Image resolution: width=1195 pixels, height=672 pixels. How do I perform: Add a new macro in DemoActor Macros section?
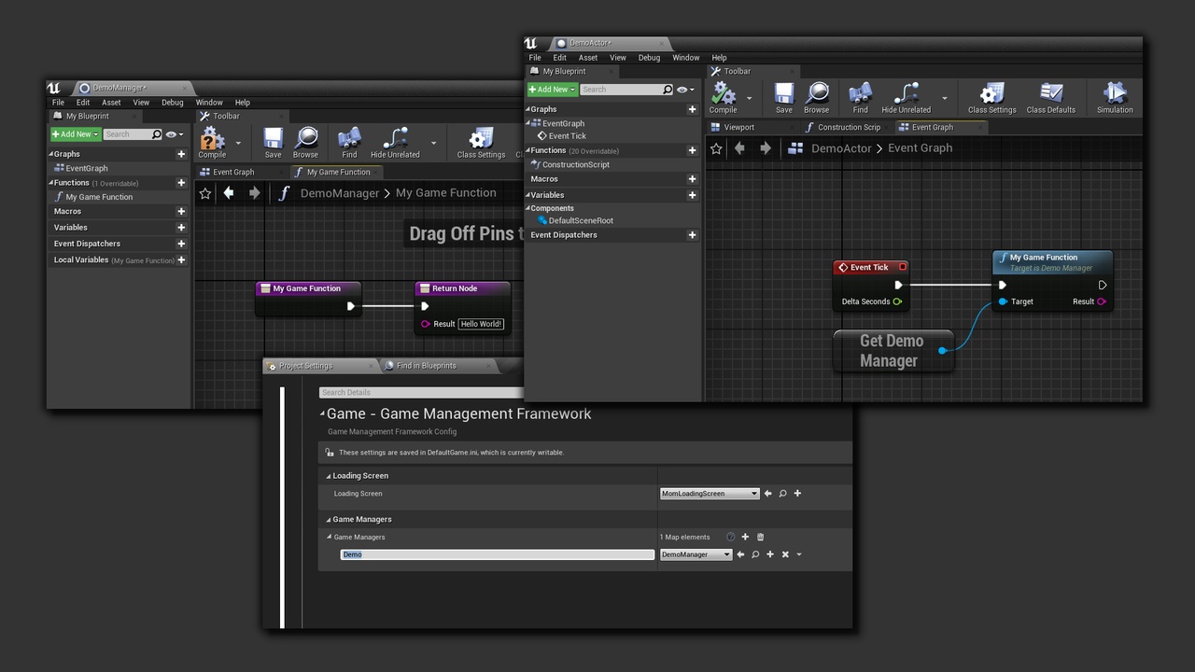[x=692, y=179]
